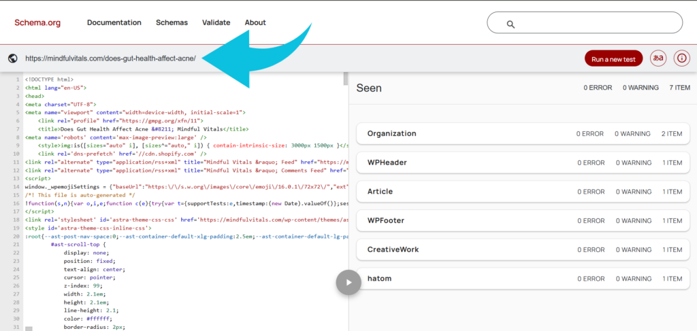
Task: Click the magnifier search icon
Action: (510, 24)
